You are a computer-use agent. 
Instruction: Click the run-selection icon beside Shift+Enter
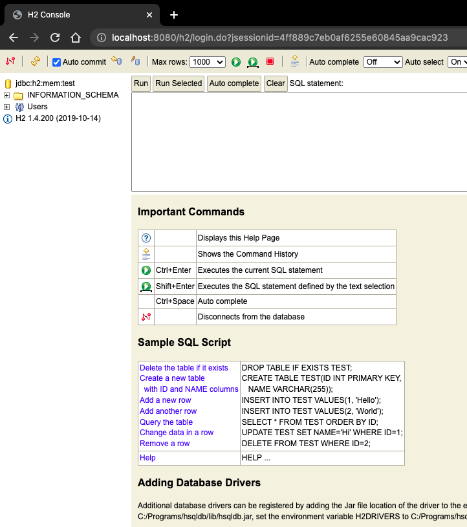click(146, 286)
